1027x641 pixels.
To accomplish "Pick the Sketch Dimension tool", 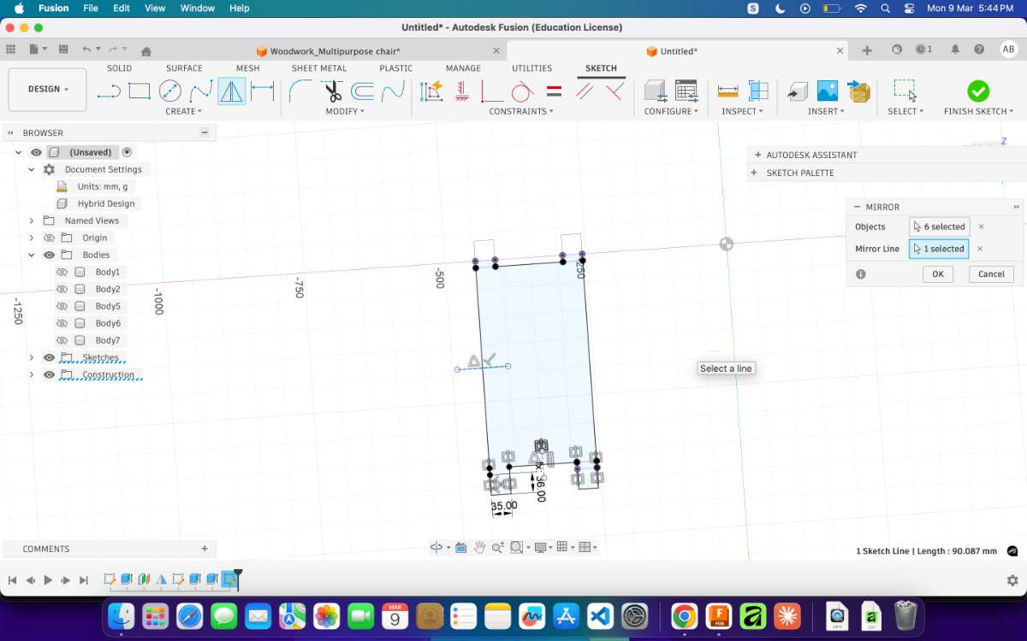I will point(262,91).
